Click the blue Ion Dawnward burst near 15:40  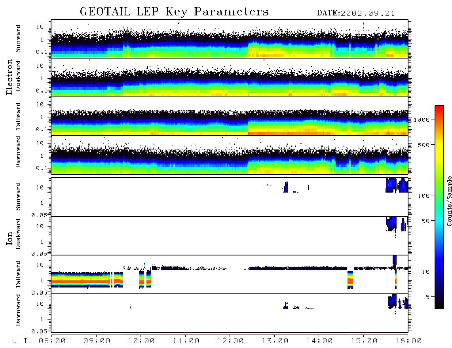tap(392, 301)
